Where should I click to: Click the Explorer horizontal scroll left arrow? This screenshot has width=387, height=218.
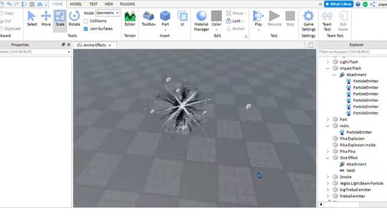point(321,205)
